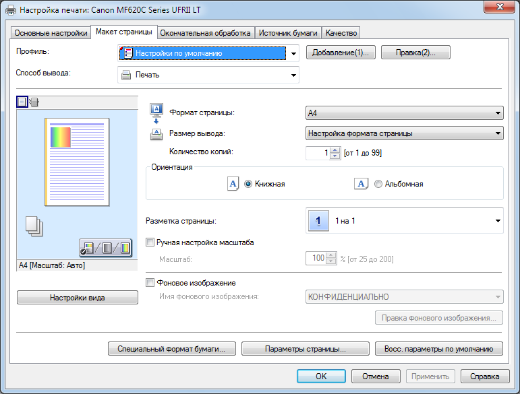The height and width of the screenshot is (394, 520).
Task: Select the printer preview view icon
Action: pos(34,102)
